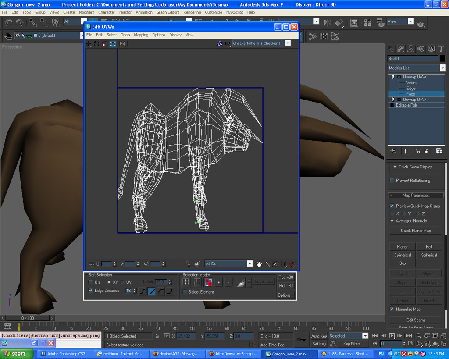449x359 pixels.
Task: Toggle Prevent Reflattening checkbox
Action: (392, 181)
